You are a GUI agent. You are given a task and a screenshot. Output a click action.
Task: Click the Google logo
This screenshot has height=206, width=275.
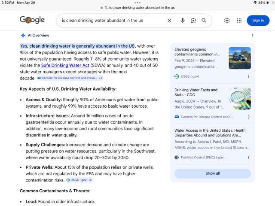pyautogui.click(x=32, y=20)
